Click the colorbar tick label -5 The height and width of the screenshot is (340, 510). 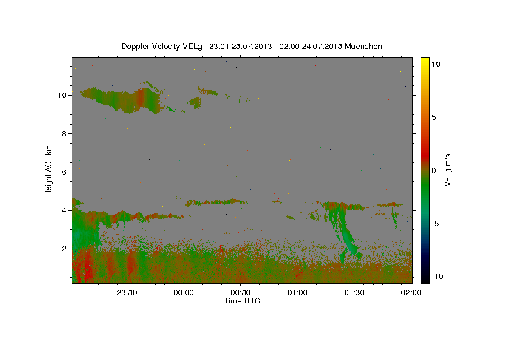pyautogui.click(x=435, y=224)
